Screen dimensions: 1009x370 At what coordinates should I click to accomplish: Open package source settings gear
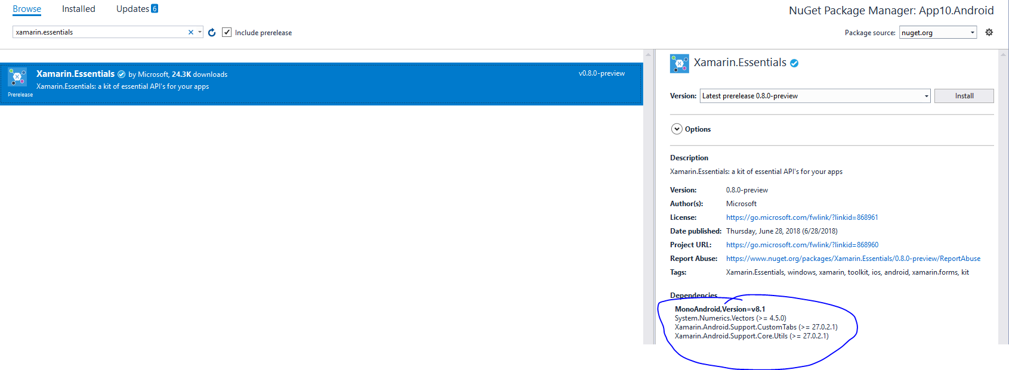pyautogui.click(x=989, y=32)
